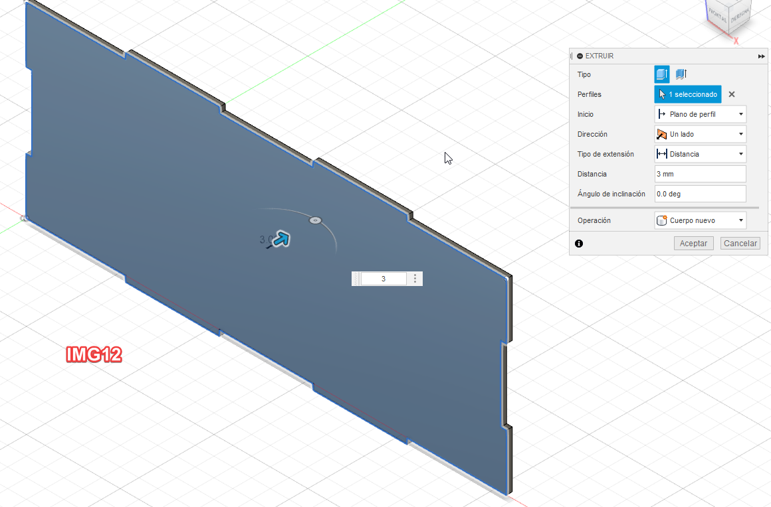Click the 'Dirección' label
This screenshot has height=507, width=771.
pos(592,134)
